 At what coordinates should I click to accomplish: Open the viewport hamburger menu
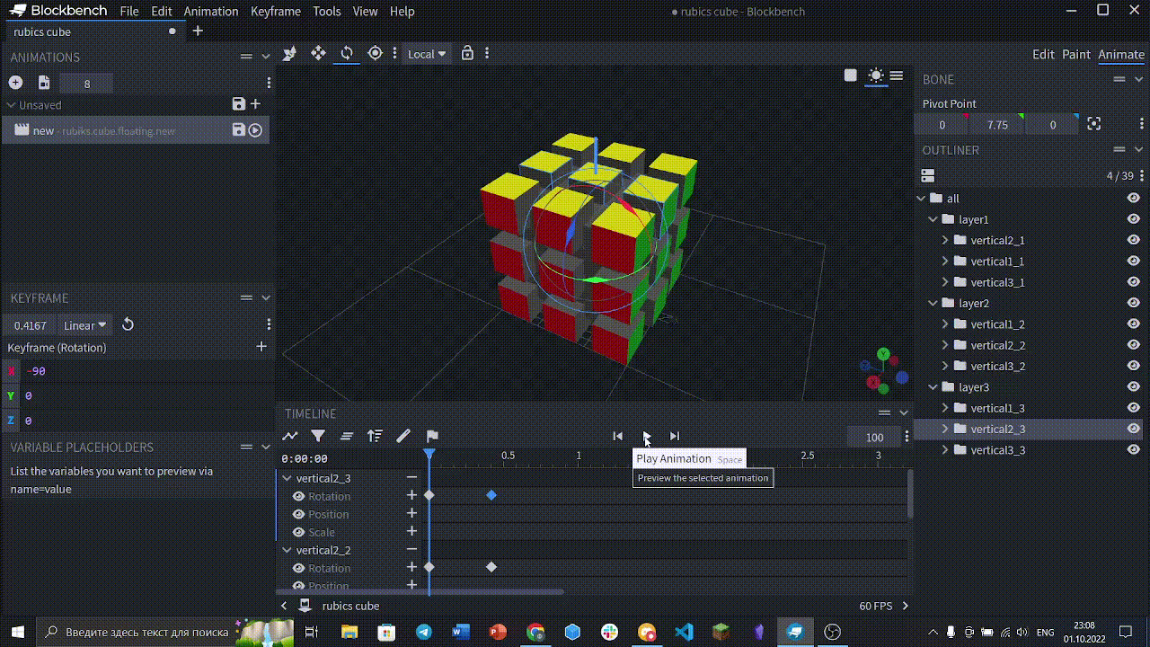[896, 75]
